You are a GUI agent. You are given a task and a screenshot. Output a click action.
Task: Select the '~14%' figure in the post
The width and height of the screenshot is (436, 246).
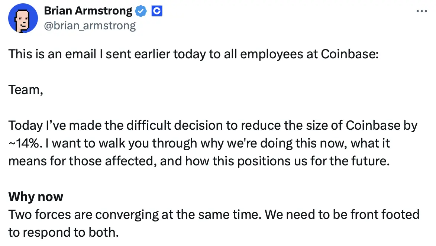click(24, 143)
